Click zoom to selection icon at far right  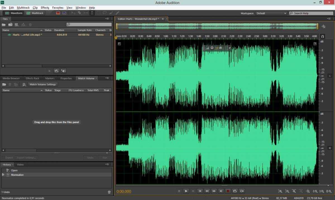tap(329, 191)
